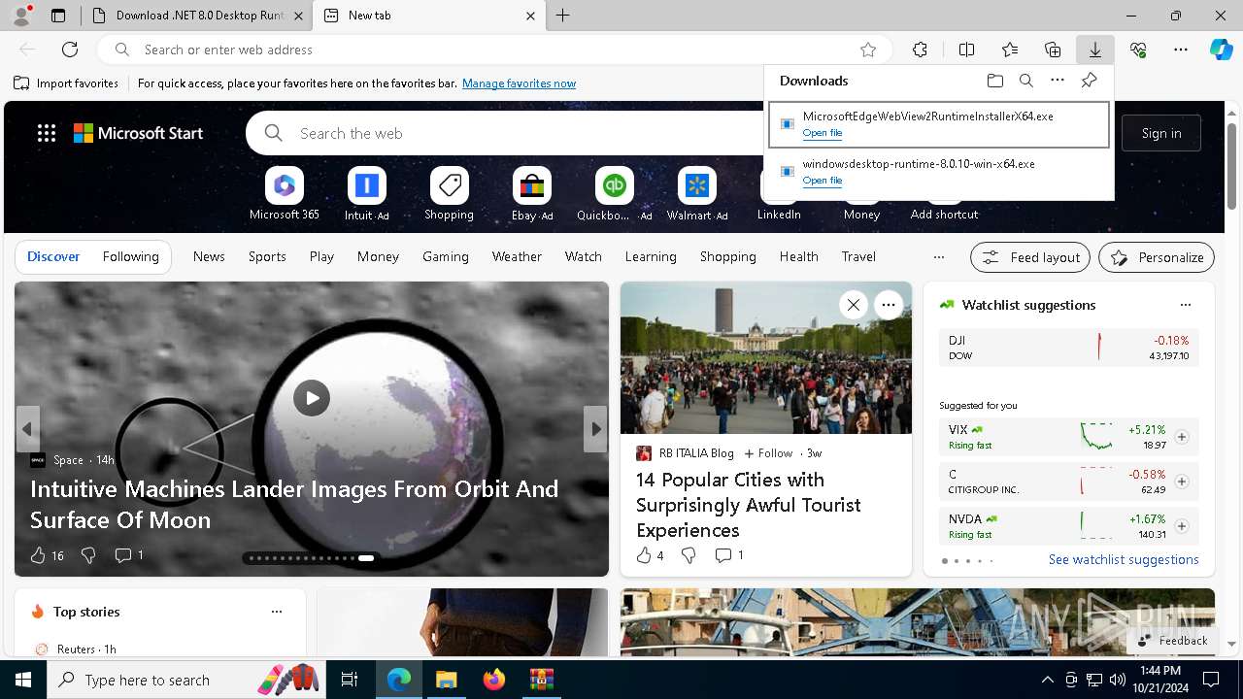Viewport: 1243px width, 699px height.
Task: Open Settings and more ellipsis menu
Action: (1181, 50)
